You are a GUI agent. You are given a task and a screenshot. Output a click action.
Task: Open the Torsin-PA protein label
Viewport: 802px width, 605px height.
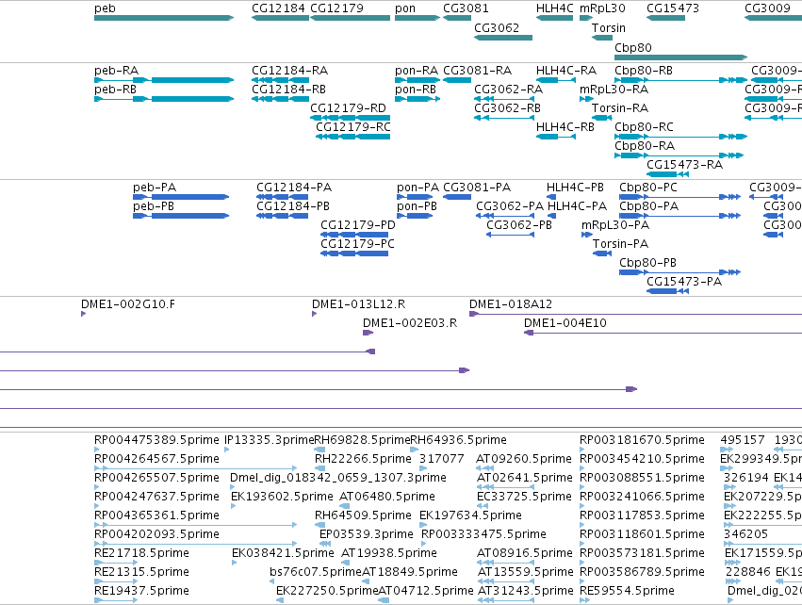tap(620, 244)
